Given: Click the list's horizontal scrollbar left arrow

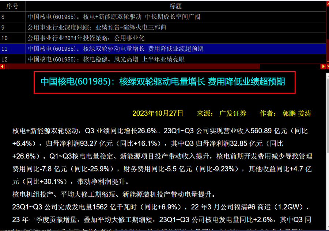Looking at the screenshot, I should coord(3,66).
